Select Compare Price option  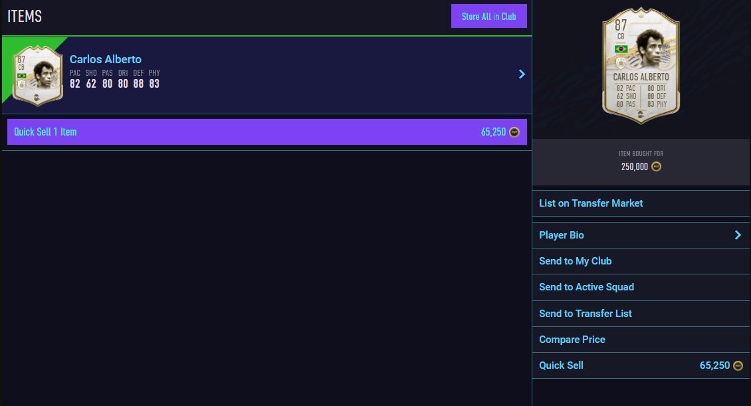pyautogui.click(x=641, y=340)
